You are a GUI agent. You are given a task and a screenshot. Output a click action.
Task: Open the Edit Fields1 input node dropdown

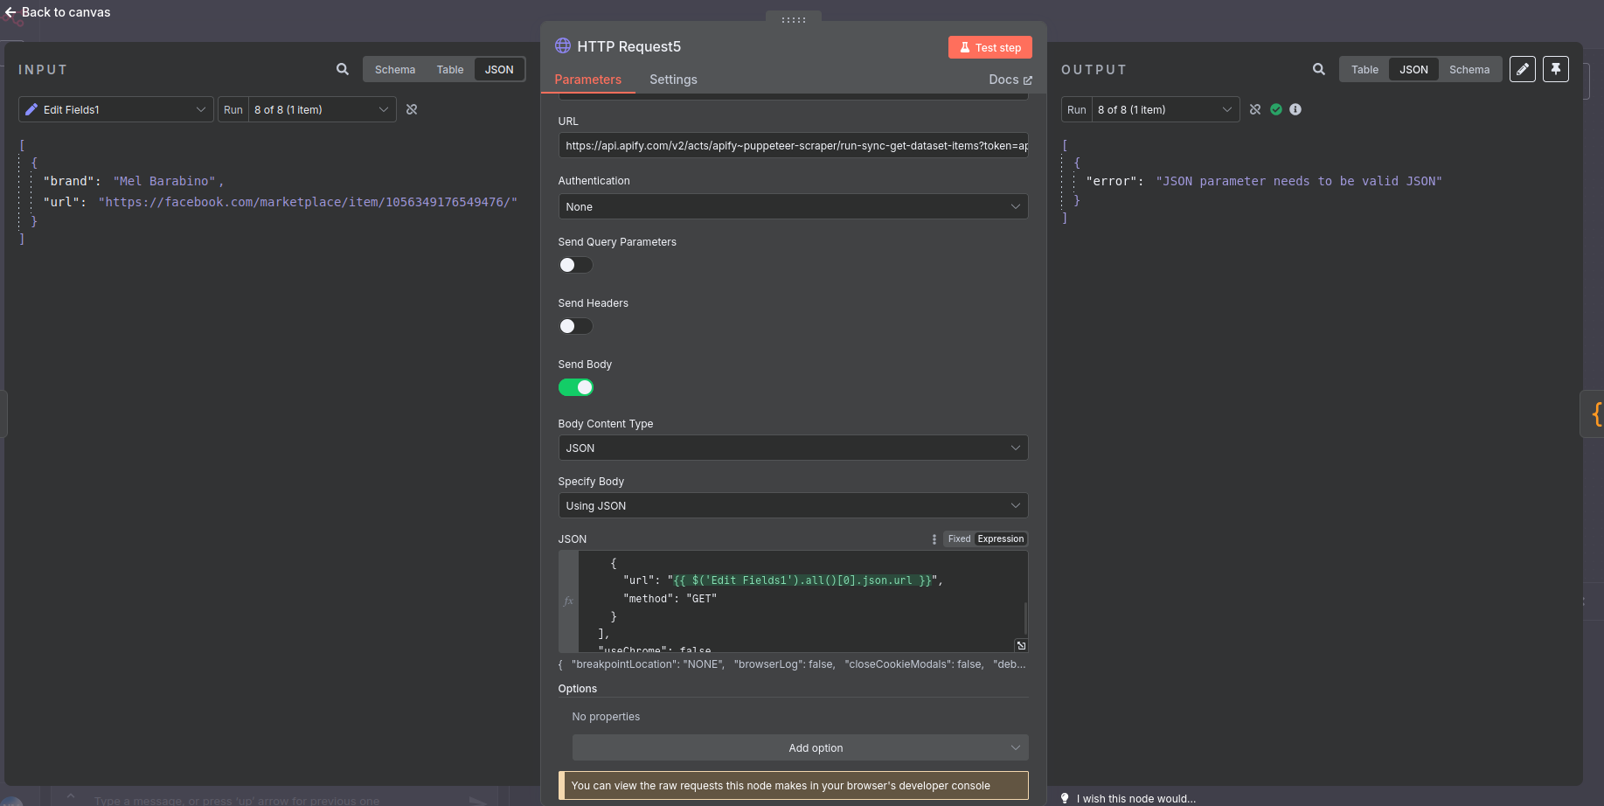(x=116, y=109)
